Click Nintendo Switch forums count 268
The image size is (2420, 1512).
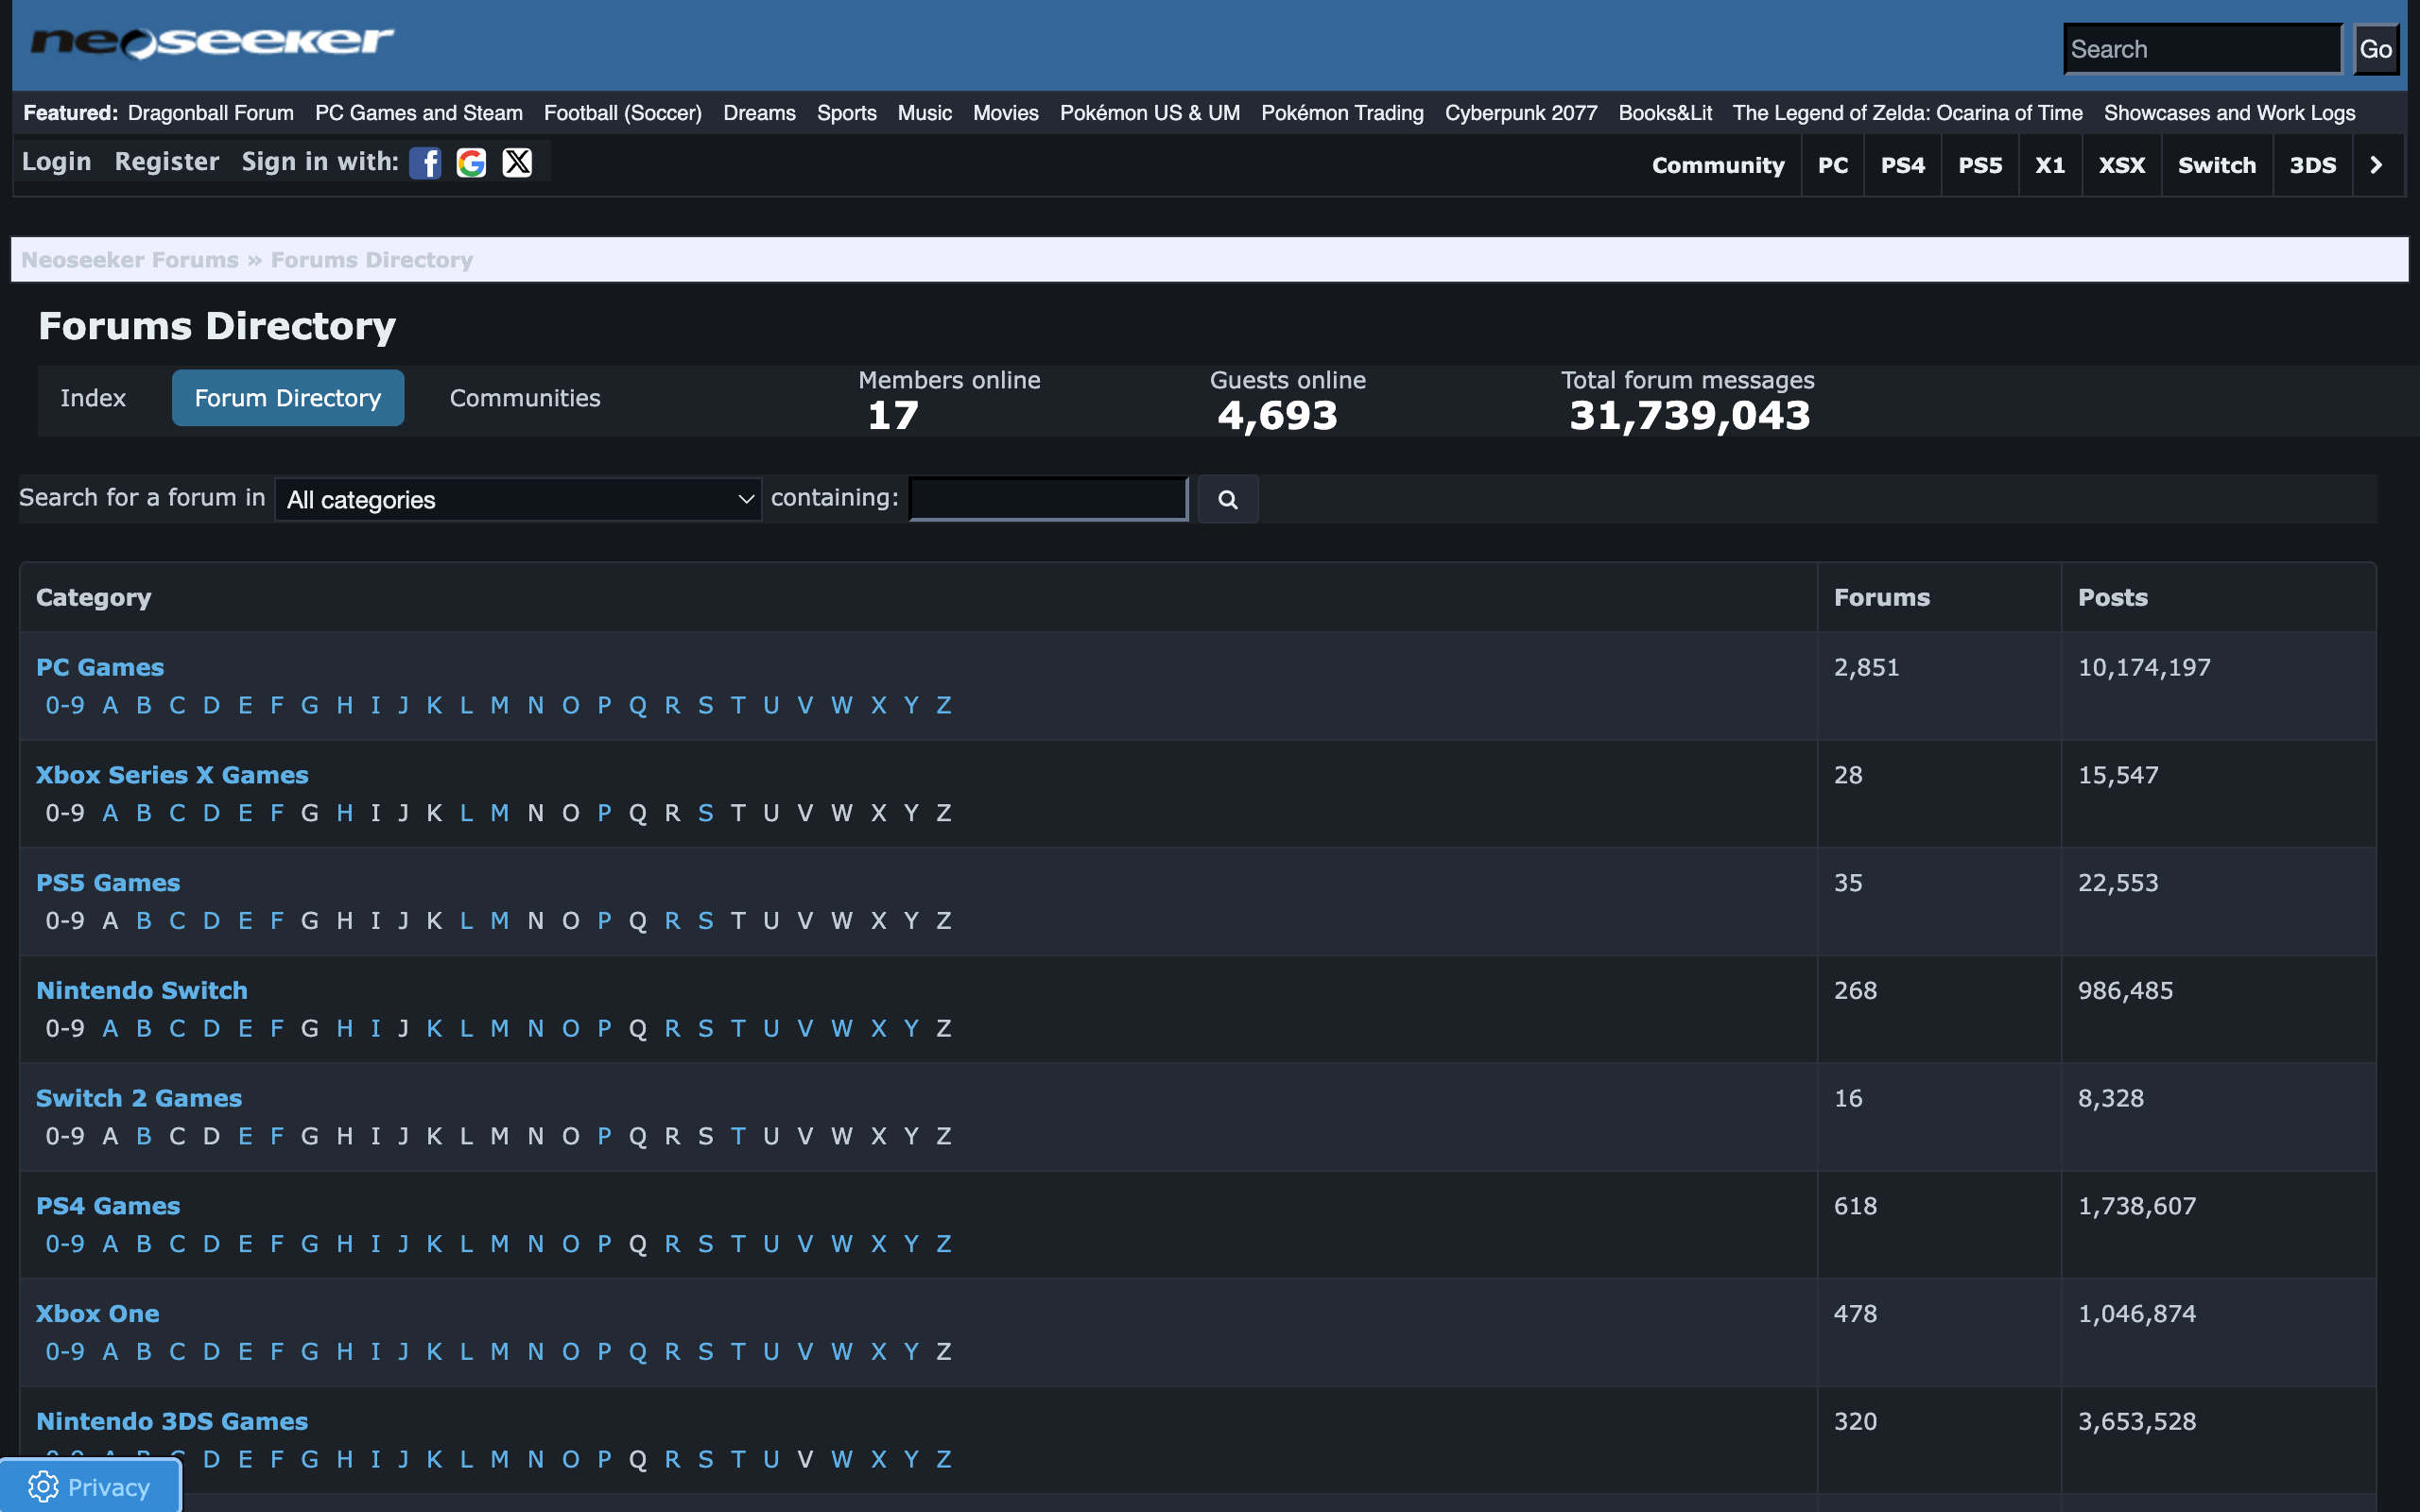coord(1855,990)
